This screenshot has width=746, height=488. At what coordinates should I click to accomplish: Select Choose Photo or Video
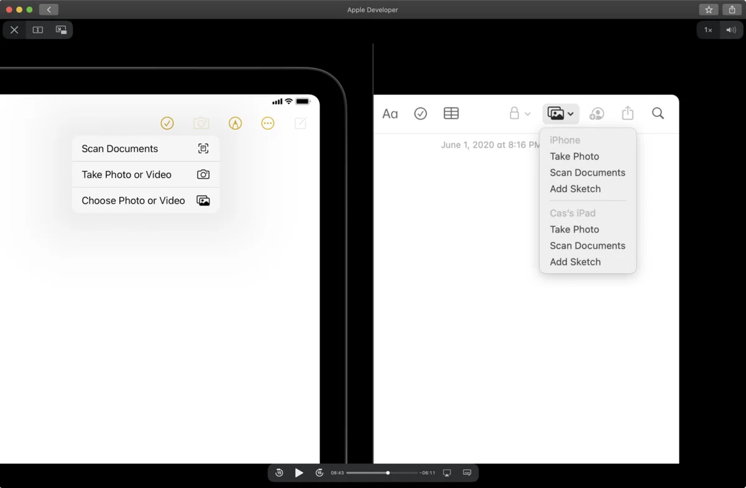coord(145,201)
